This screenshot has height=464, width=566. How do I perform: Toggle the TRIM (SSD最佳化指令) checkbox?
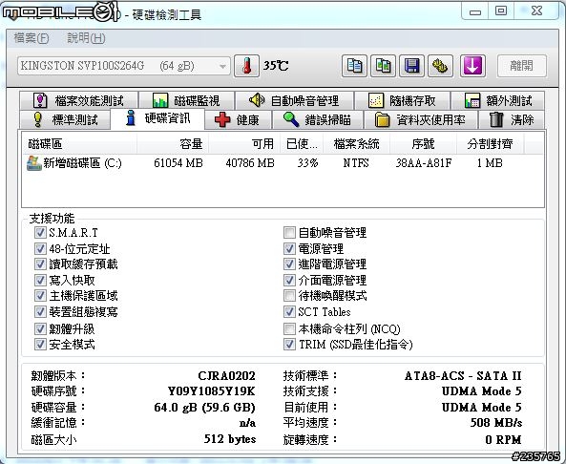pyautogui.click(x=289, y=344)
